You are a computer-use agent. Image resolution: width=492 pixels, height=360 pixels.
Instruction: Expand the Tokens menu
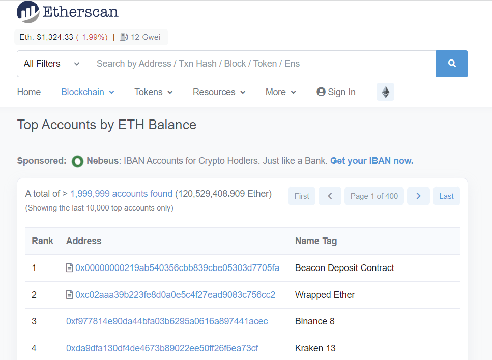(154, 92)
